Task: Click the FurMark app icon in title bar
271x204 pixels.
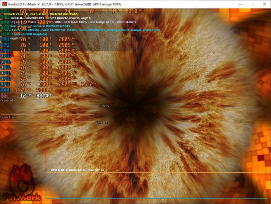Action: coord(4,4)
